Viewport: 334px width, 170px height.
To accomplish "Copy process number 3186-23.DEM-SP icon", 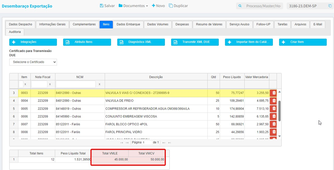I will 330,6.
